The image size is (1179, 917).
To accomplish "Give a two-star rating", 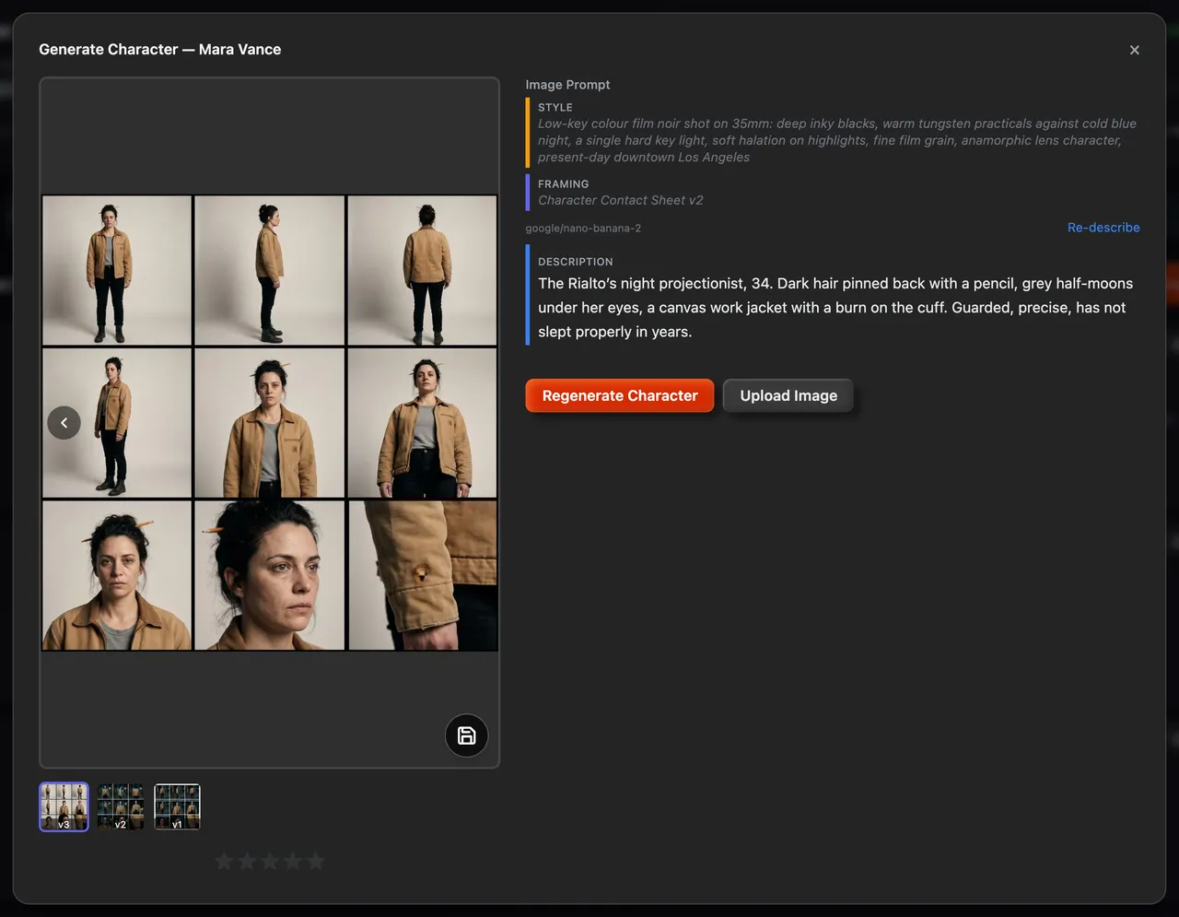I will (247, 861).
